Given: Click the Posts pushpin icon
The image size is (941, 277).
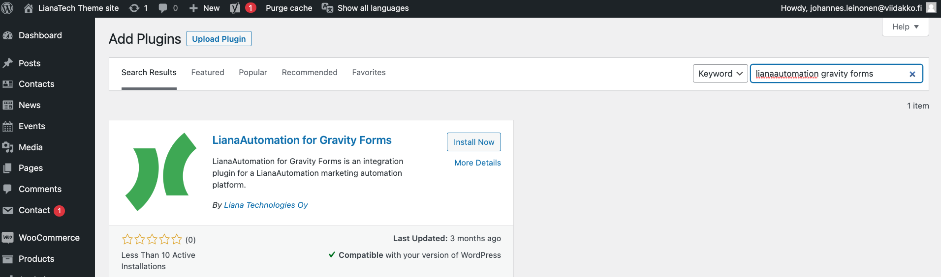Looking at the screenshot, I should click(7, 63).
